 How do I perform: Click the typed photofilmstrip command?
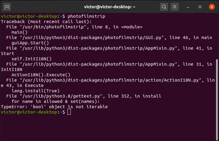click(x=86, y=16)
